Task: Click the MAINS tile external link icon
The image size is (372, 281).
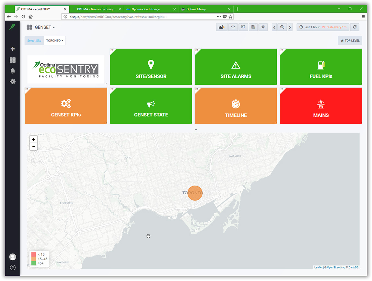Action: tap(282, 89)
